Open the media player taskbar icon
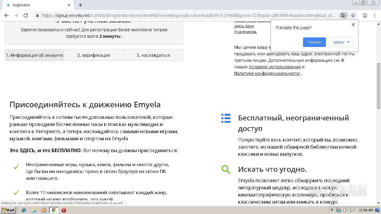 44,210
